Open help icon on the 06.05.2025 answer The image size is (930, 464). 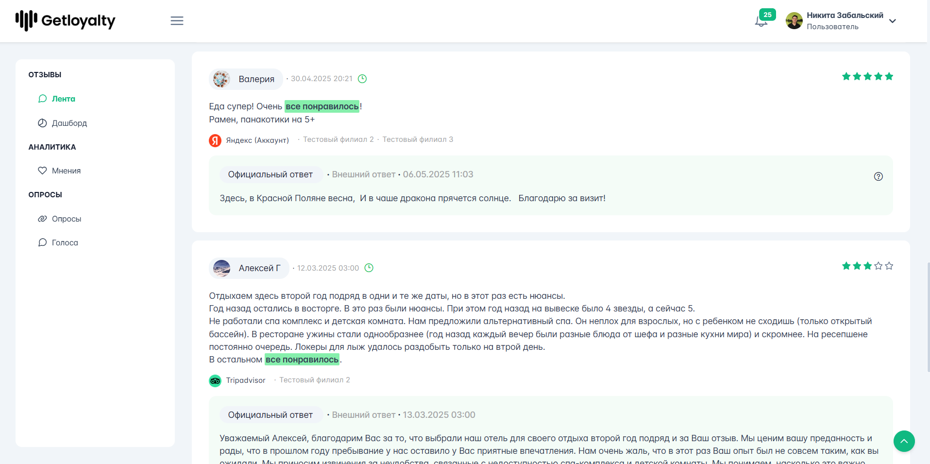pos(878,176)
